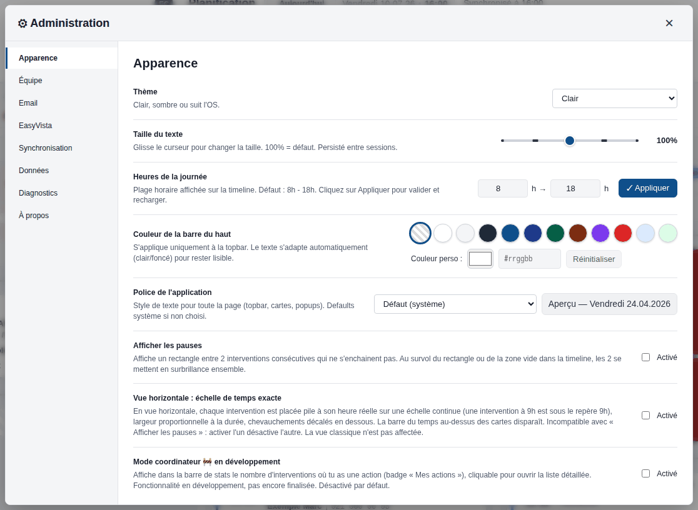Go to Email settings
Viewport: 698px width, 510px height.
pyautogui.click(x=62, y=102)
